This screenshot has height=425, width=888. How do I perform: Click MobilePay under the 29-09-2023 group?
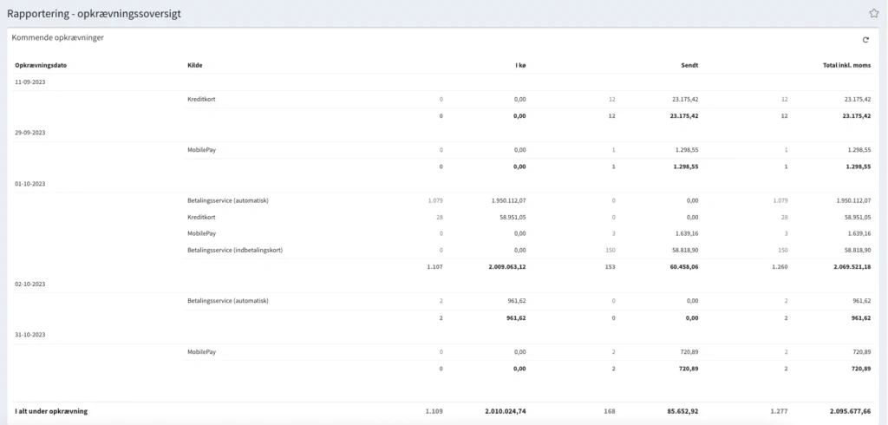pyautogui.click(x=202, y=150)
